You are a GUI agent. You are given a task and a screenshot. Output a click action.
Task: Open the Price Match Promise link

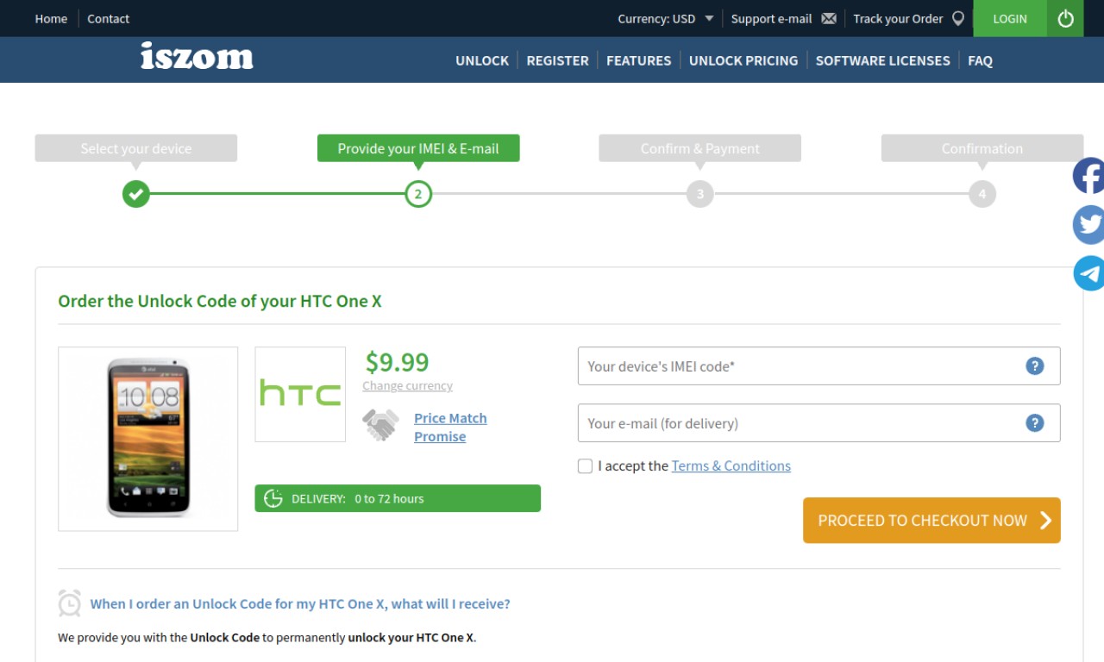point(450,428)
